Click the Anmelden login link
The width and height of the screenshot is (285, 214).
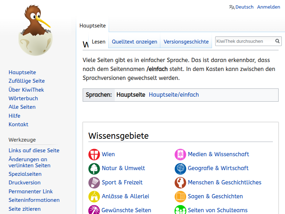pyautogui.click(x=268, y=7)
